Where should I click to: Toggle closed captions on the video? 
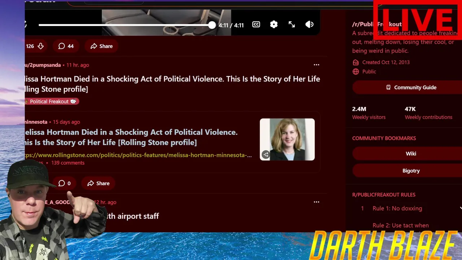pyautogui.click(x=256, y=25)
